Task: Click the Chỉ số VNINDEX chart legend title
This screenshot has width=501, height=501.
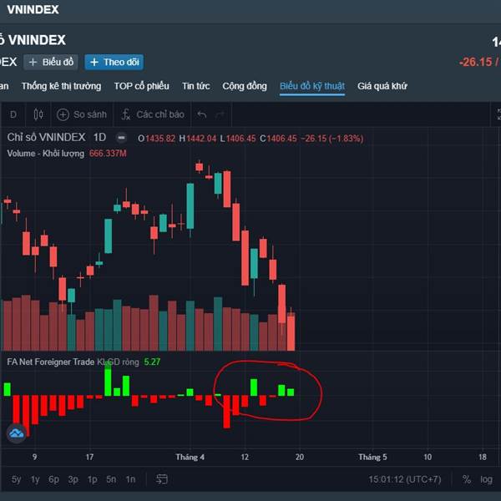Action: (x=46, y=138)
